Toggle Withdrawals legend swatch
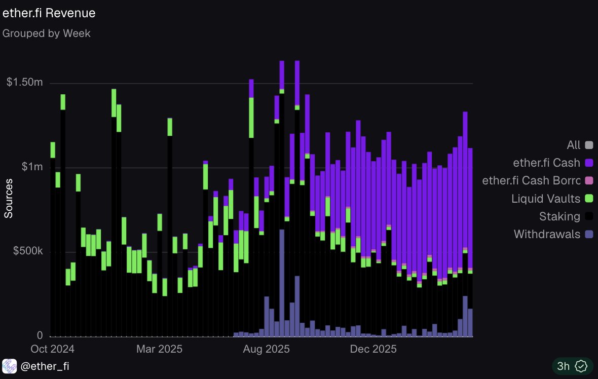Image resolution: width=598 pixels, height=379 pixels. click(x=589, y=234)
